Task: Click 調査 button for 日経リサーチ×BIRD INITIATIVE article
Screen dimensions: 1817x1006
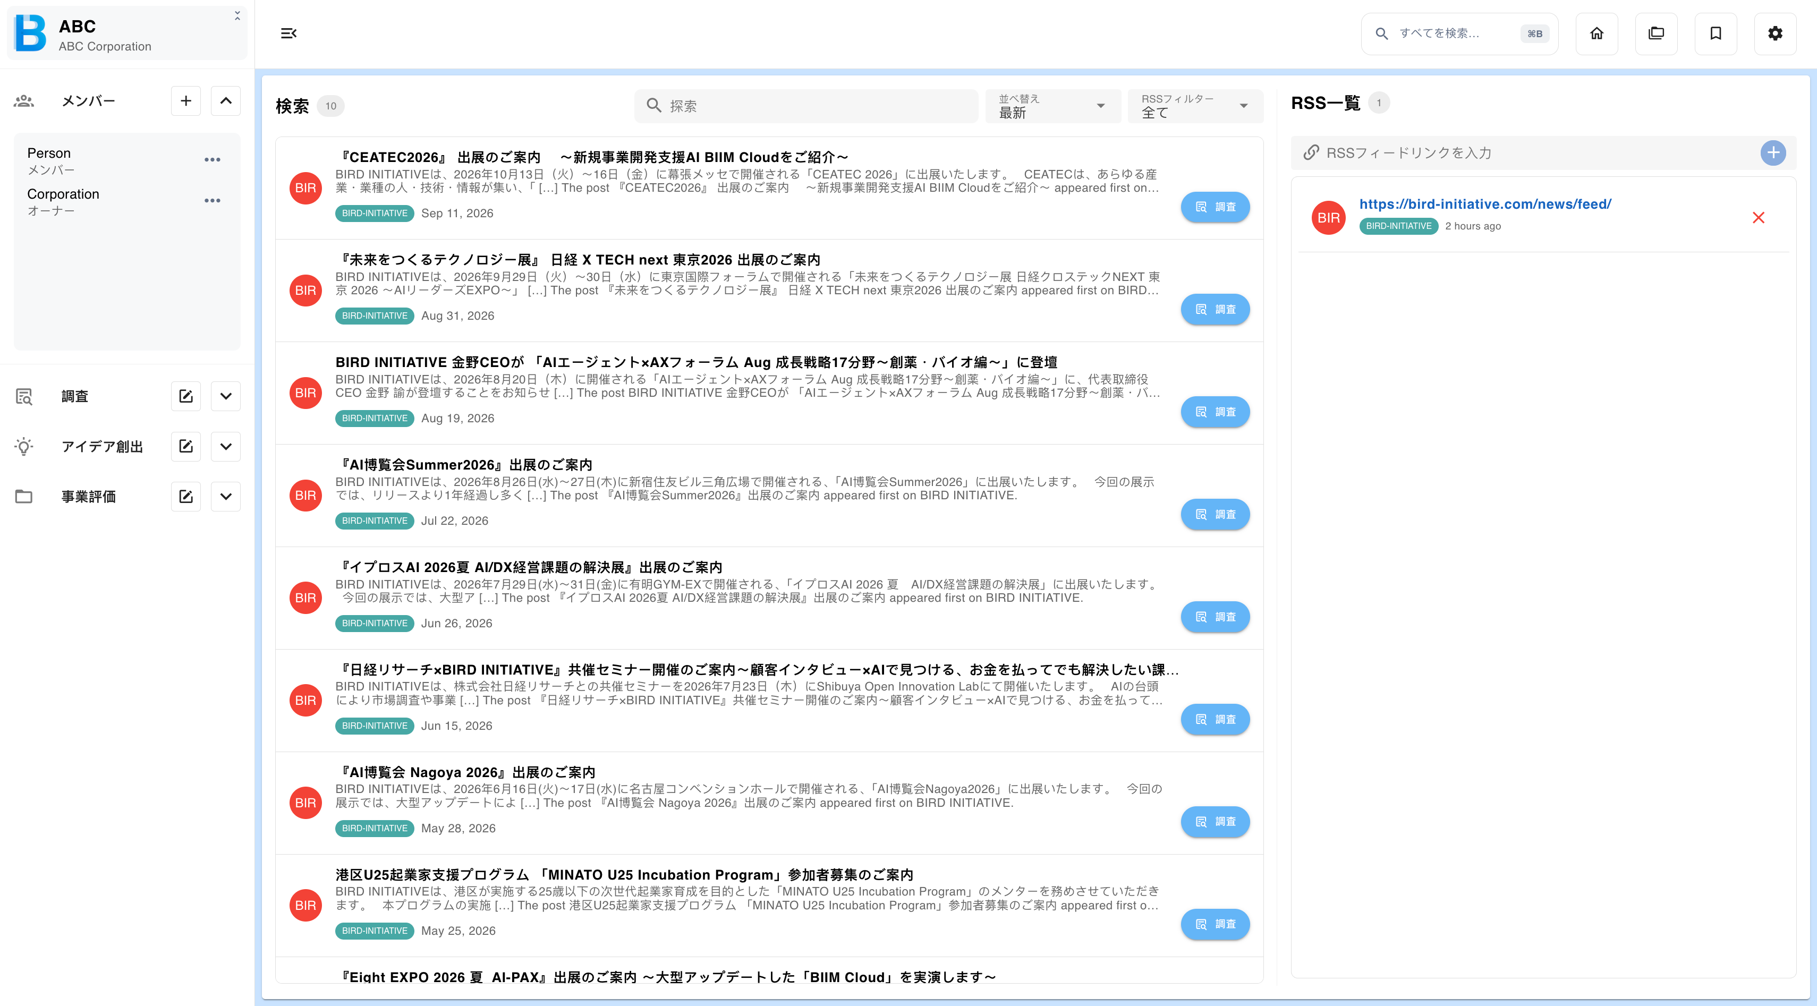Action: click(1216, 720)
